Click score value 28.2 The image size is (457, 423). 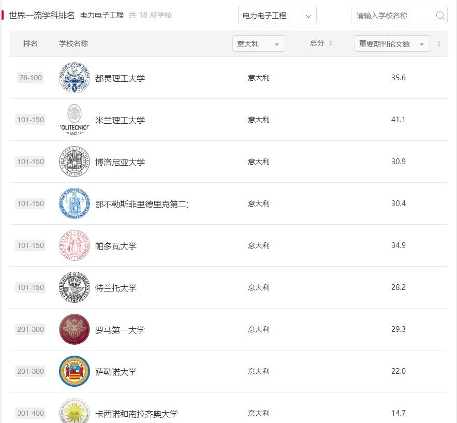[399, 287]
